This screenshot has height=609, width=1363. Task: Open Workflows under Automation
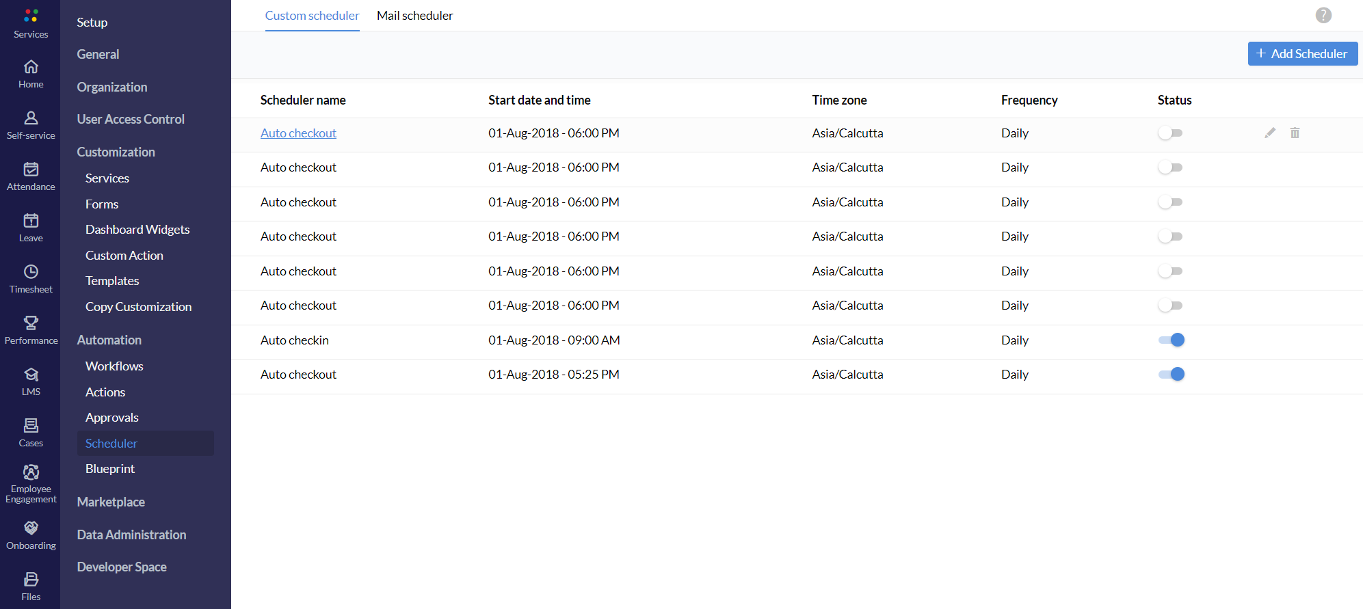114,366
